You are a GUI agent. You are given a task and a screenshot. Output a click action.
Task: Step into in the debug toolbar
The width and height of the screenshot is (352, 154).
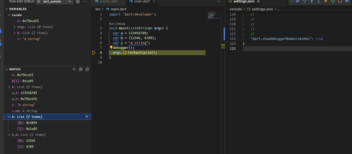[312, 1]
